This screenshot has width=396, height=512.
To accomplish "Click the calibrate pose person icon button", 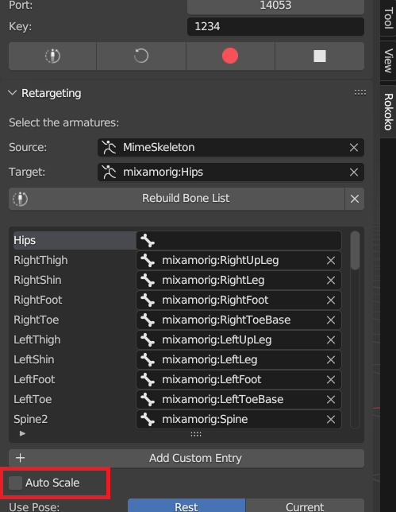I will coord(52,56).
